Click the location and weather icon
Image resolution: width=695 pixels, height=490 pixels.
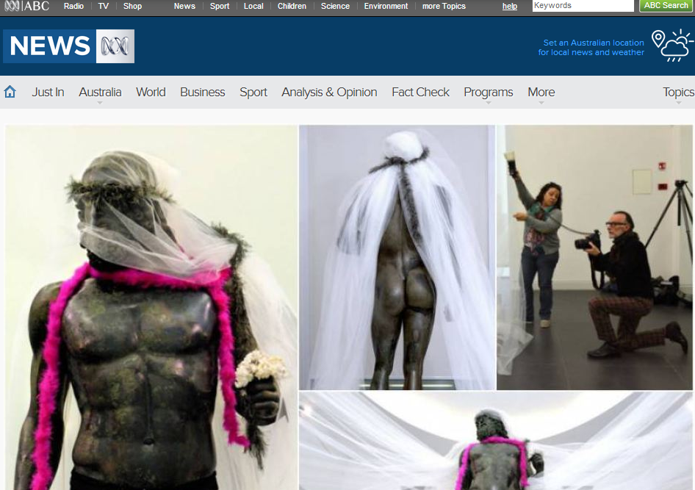coord(672,46)
